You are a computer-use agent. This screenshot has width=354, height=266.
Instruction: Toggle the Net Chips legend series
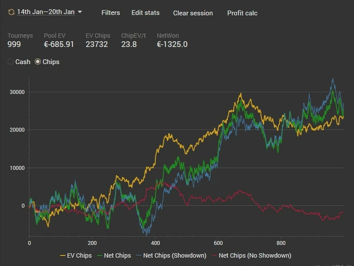(x=117, y=256)
